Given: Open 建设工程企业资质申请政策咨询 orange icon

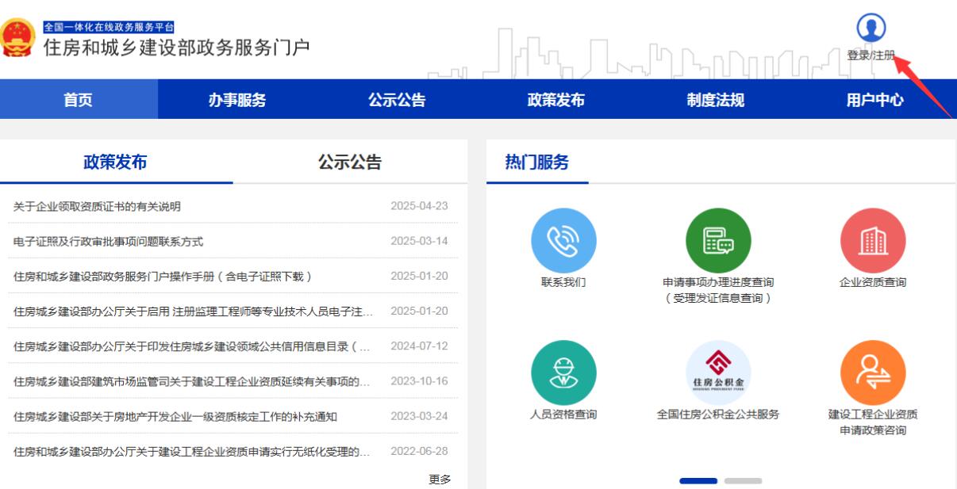Looking at the screenshot, I should (x=872, y=373).
